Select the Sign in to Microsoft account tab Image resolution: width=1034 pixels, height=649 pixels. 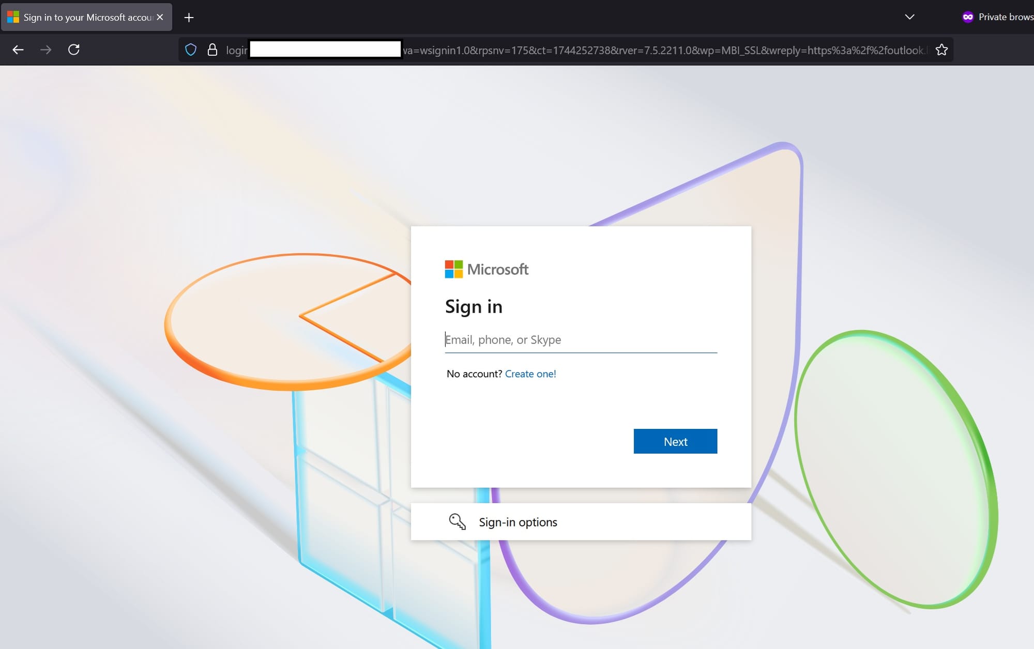(x=83, y=17)
